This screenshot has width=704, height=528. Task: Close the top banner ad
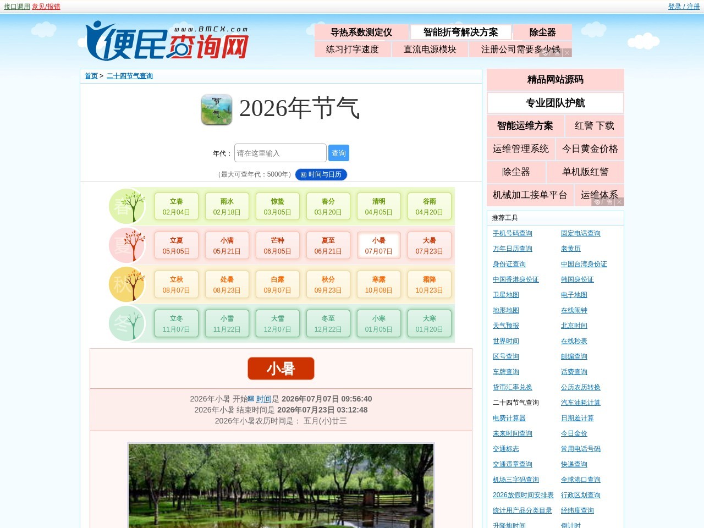[567, 53]
